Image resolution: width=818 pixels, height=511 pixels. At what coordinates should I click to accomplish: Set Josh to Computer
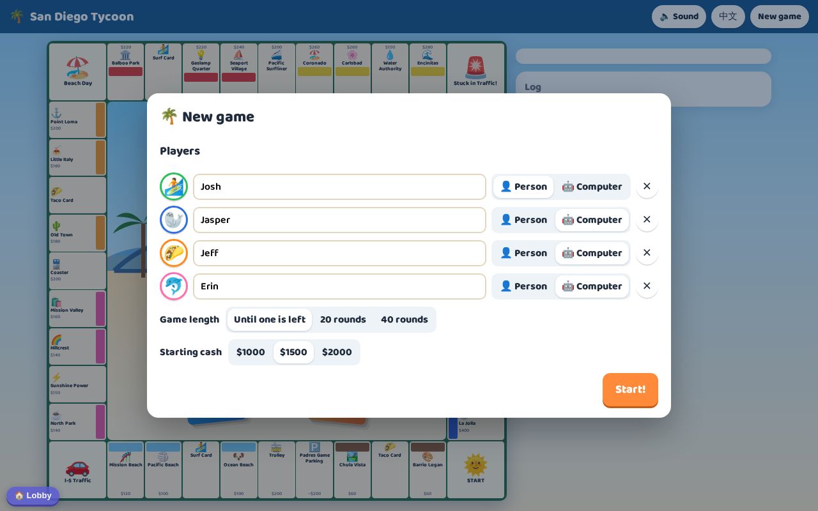coord(592,187)
